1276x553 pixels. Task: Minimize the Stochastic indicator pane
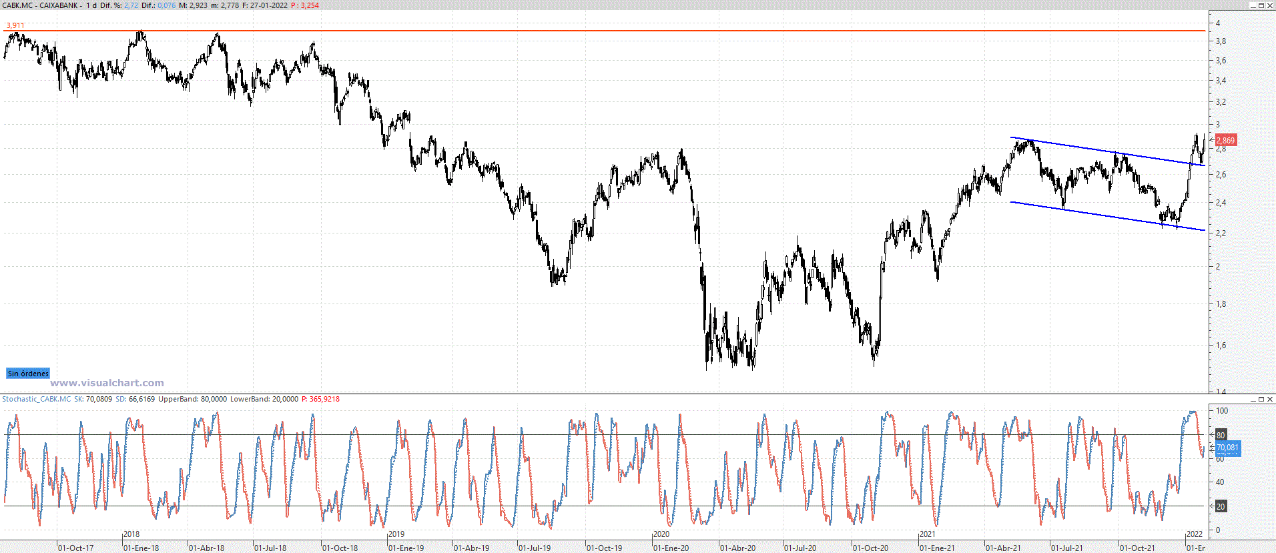coord(1253,399)
